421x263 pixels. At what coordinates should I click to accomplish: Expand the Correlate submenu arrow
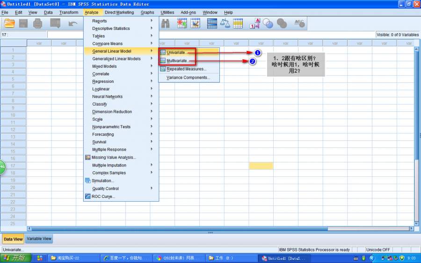tap(152, 73)
